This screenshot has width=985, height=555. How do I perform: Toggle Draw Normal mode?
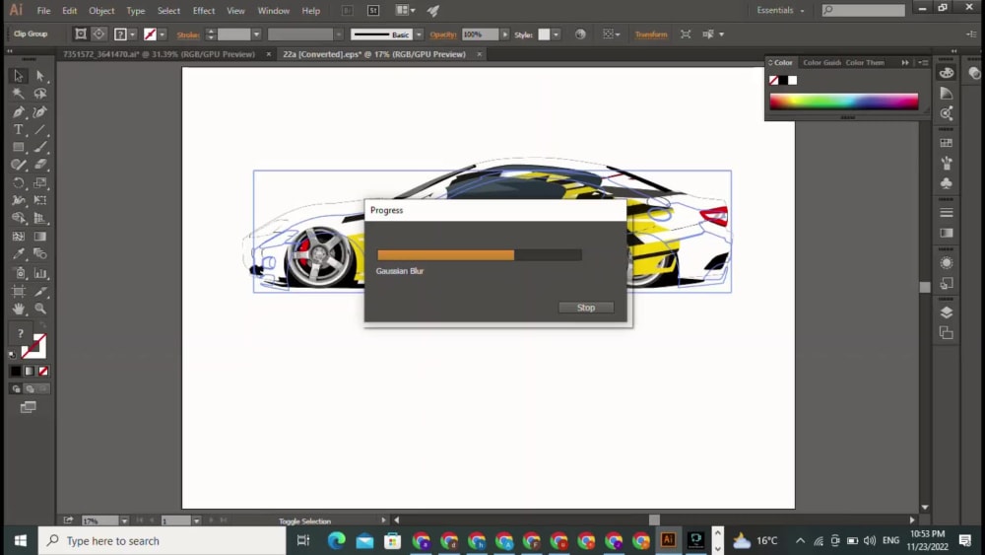(17, 389)
